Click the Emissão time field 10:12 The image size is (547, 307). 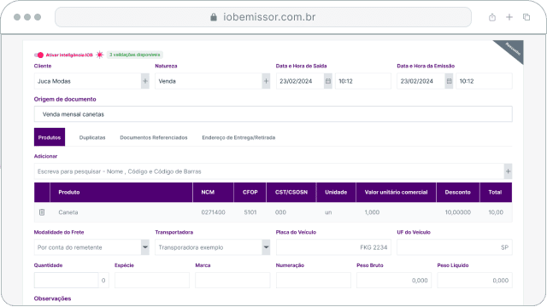pos(485,81)
